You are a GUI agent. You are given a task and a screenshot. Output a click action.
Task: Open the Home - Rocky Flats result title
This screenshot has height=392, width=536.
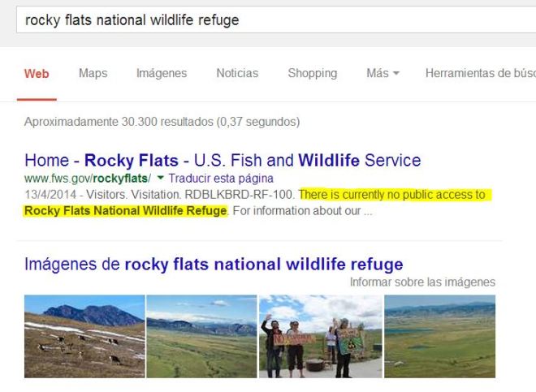pos(223,160)
